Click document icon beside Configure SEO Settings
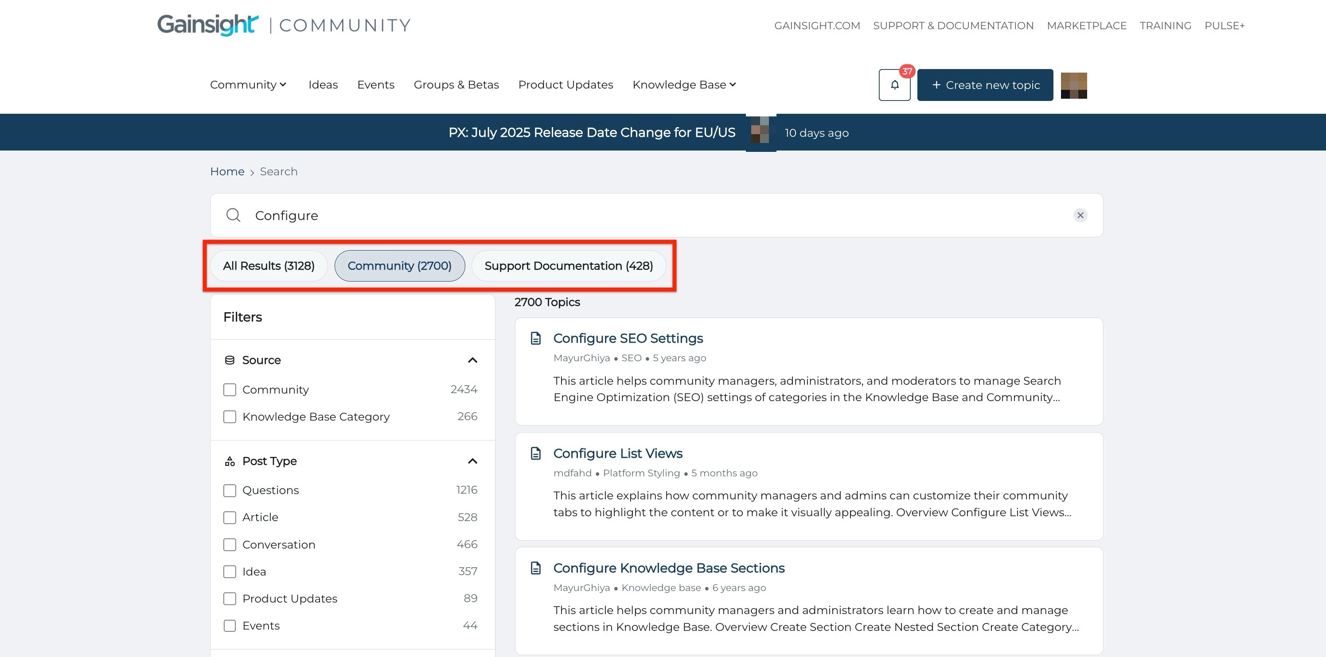1326x657 pixels. [x=535, y=338]
